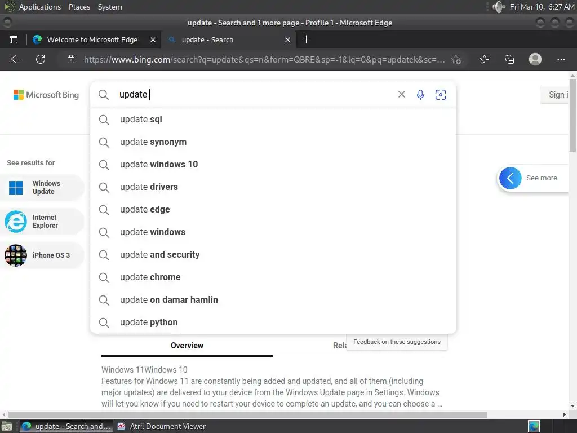Close the update - Search tab
Screen dimensions: 577x433
pyautogui.click(x=288, y=40)
